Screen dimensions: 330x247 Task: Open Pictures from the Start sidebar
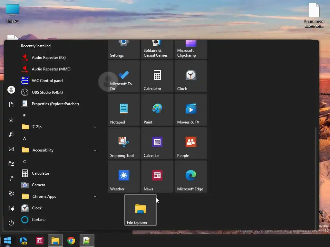click(x=11, y=149)
